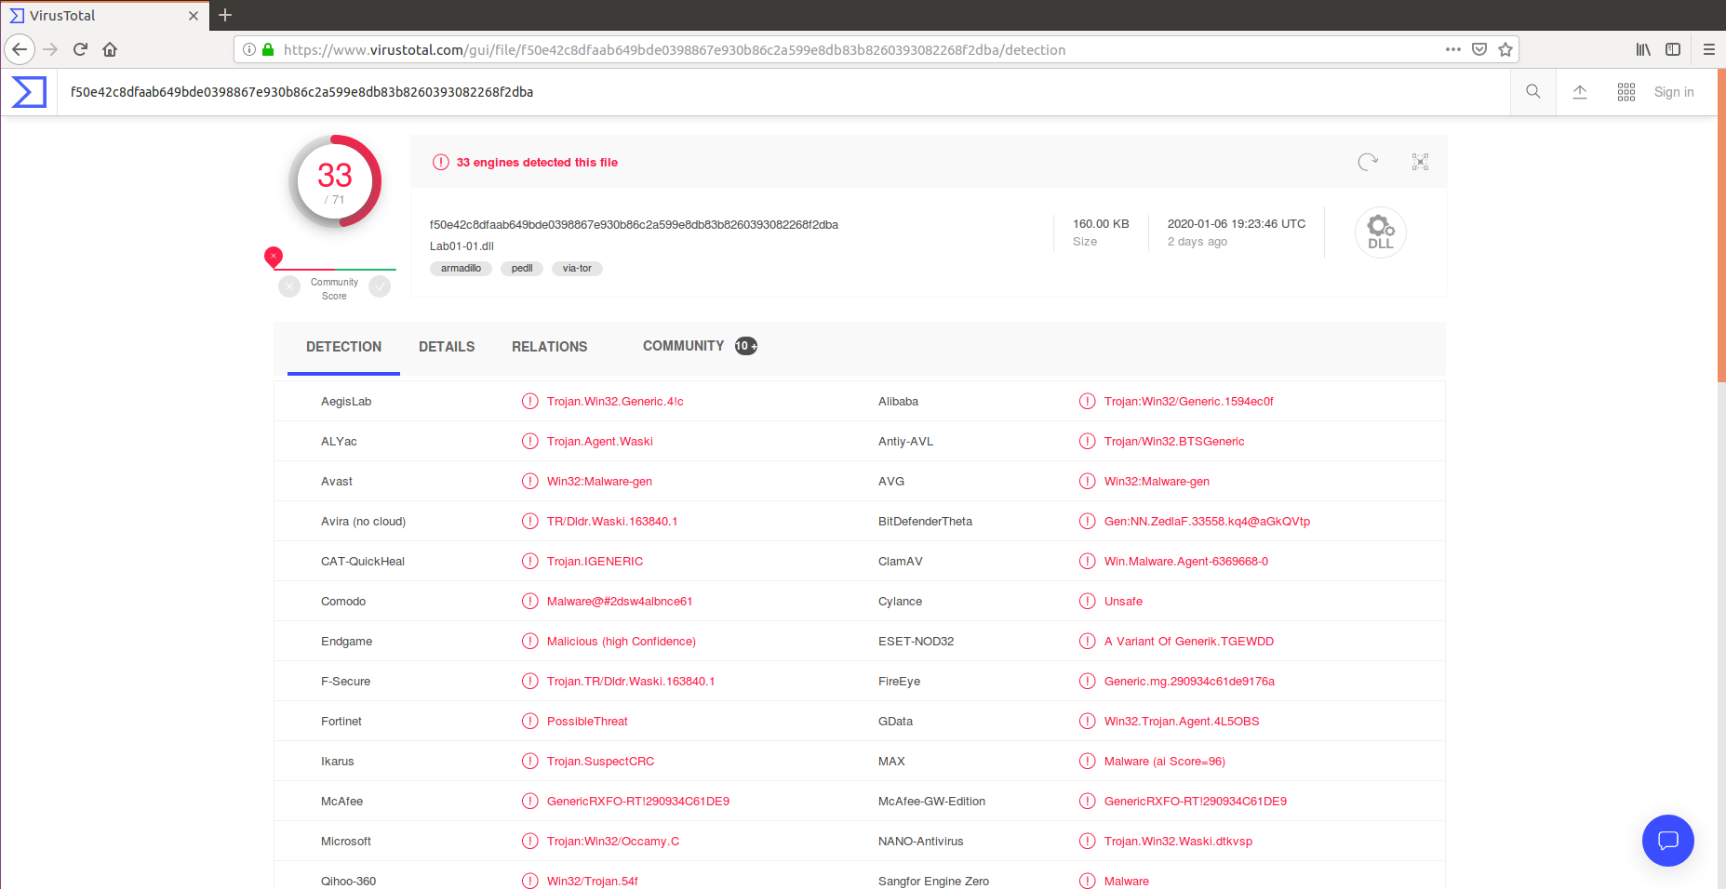Switch to the DETAILS tab
The image size is (1726, 889).
[447, 347]
